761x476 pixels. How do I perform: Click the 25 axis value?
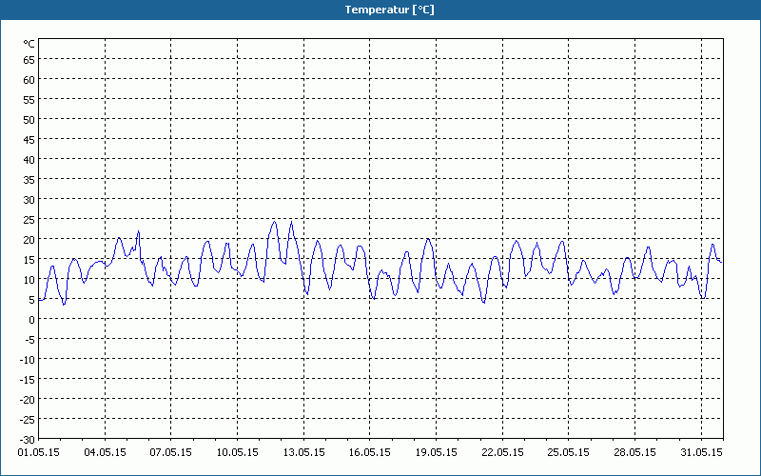29,220
